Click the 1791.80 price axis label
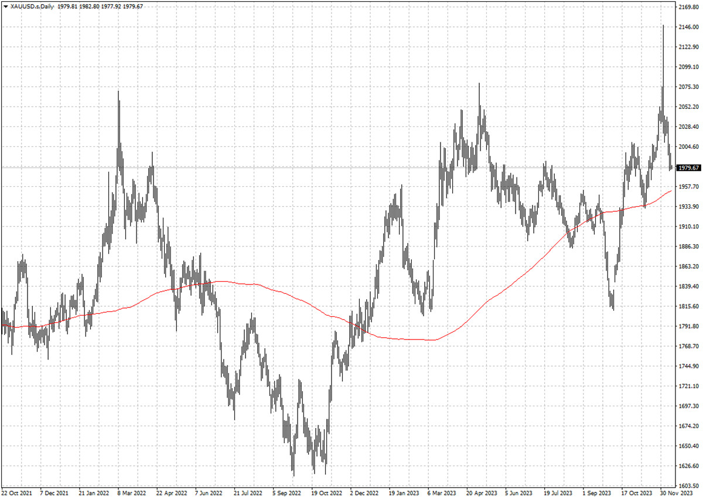 tap(688, 326)
